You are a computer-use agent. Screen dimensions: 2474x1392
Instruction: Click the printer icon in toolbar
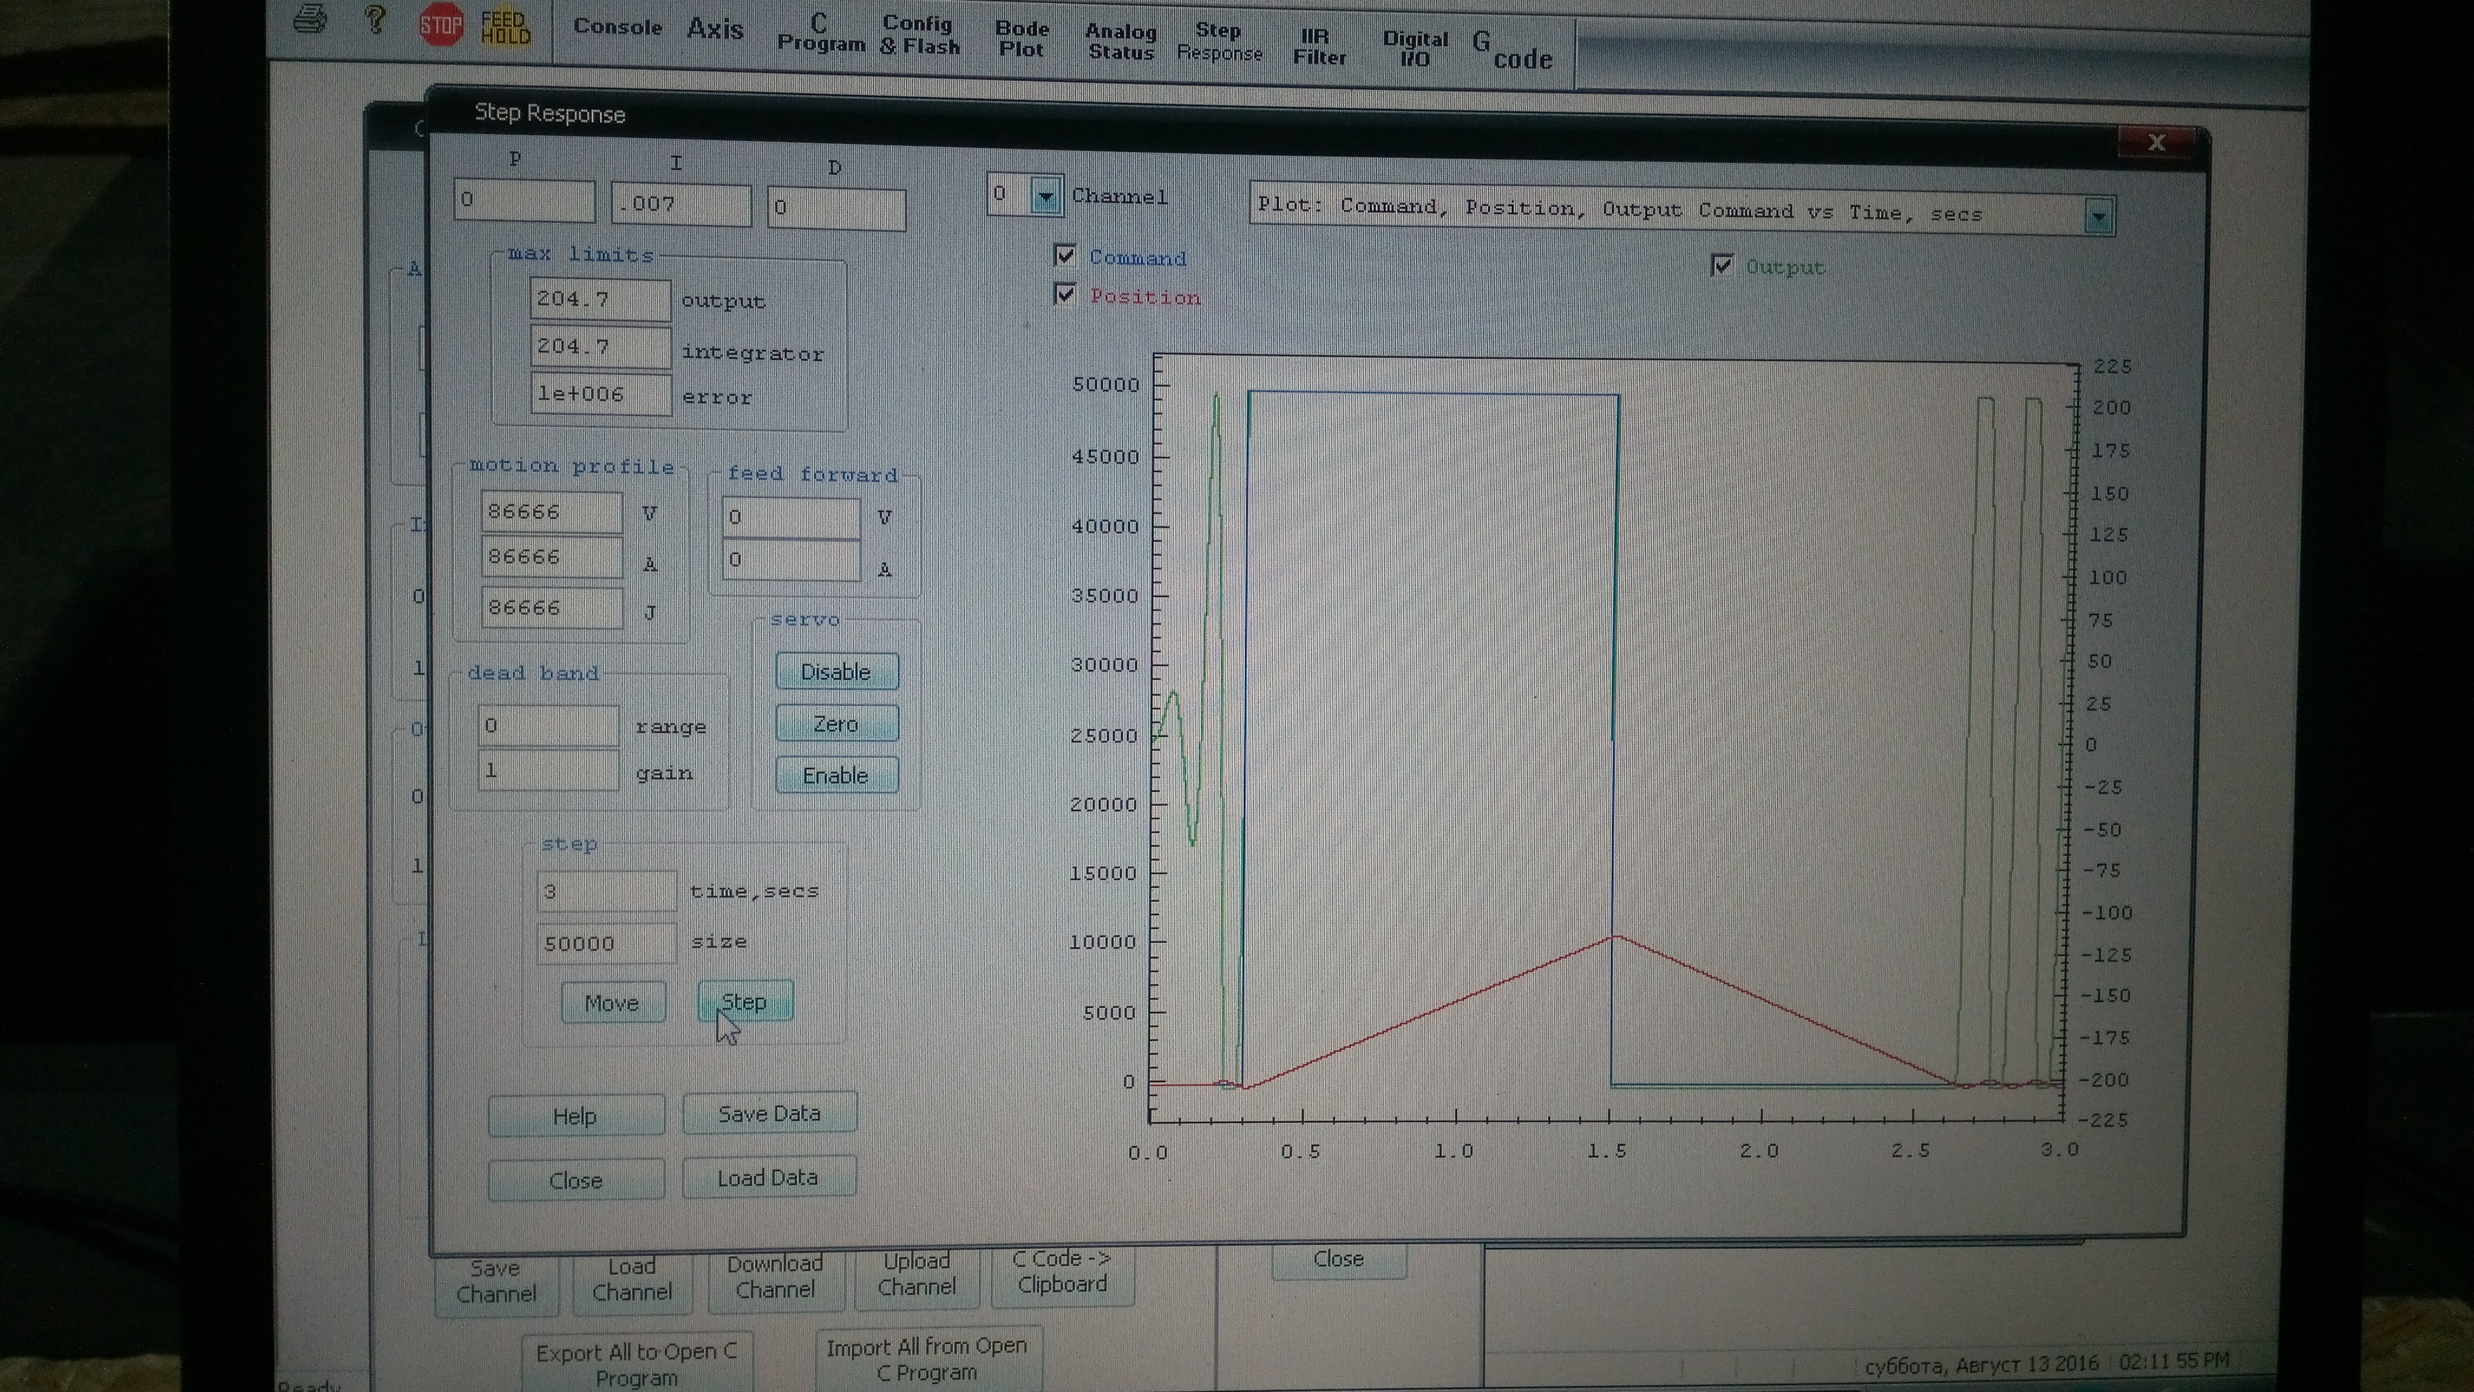(x=309, y=19)
